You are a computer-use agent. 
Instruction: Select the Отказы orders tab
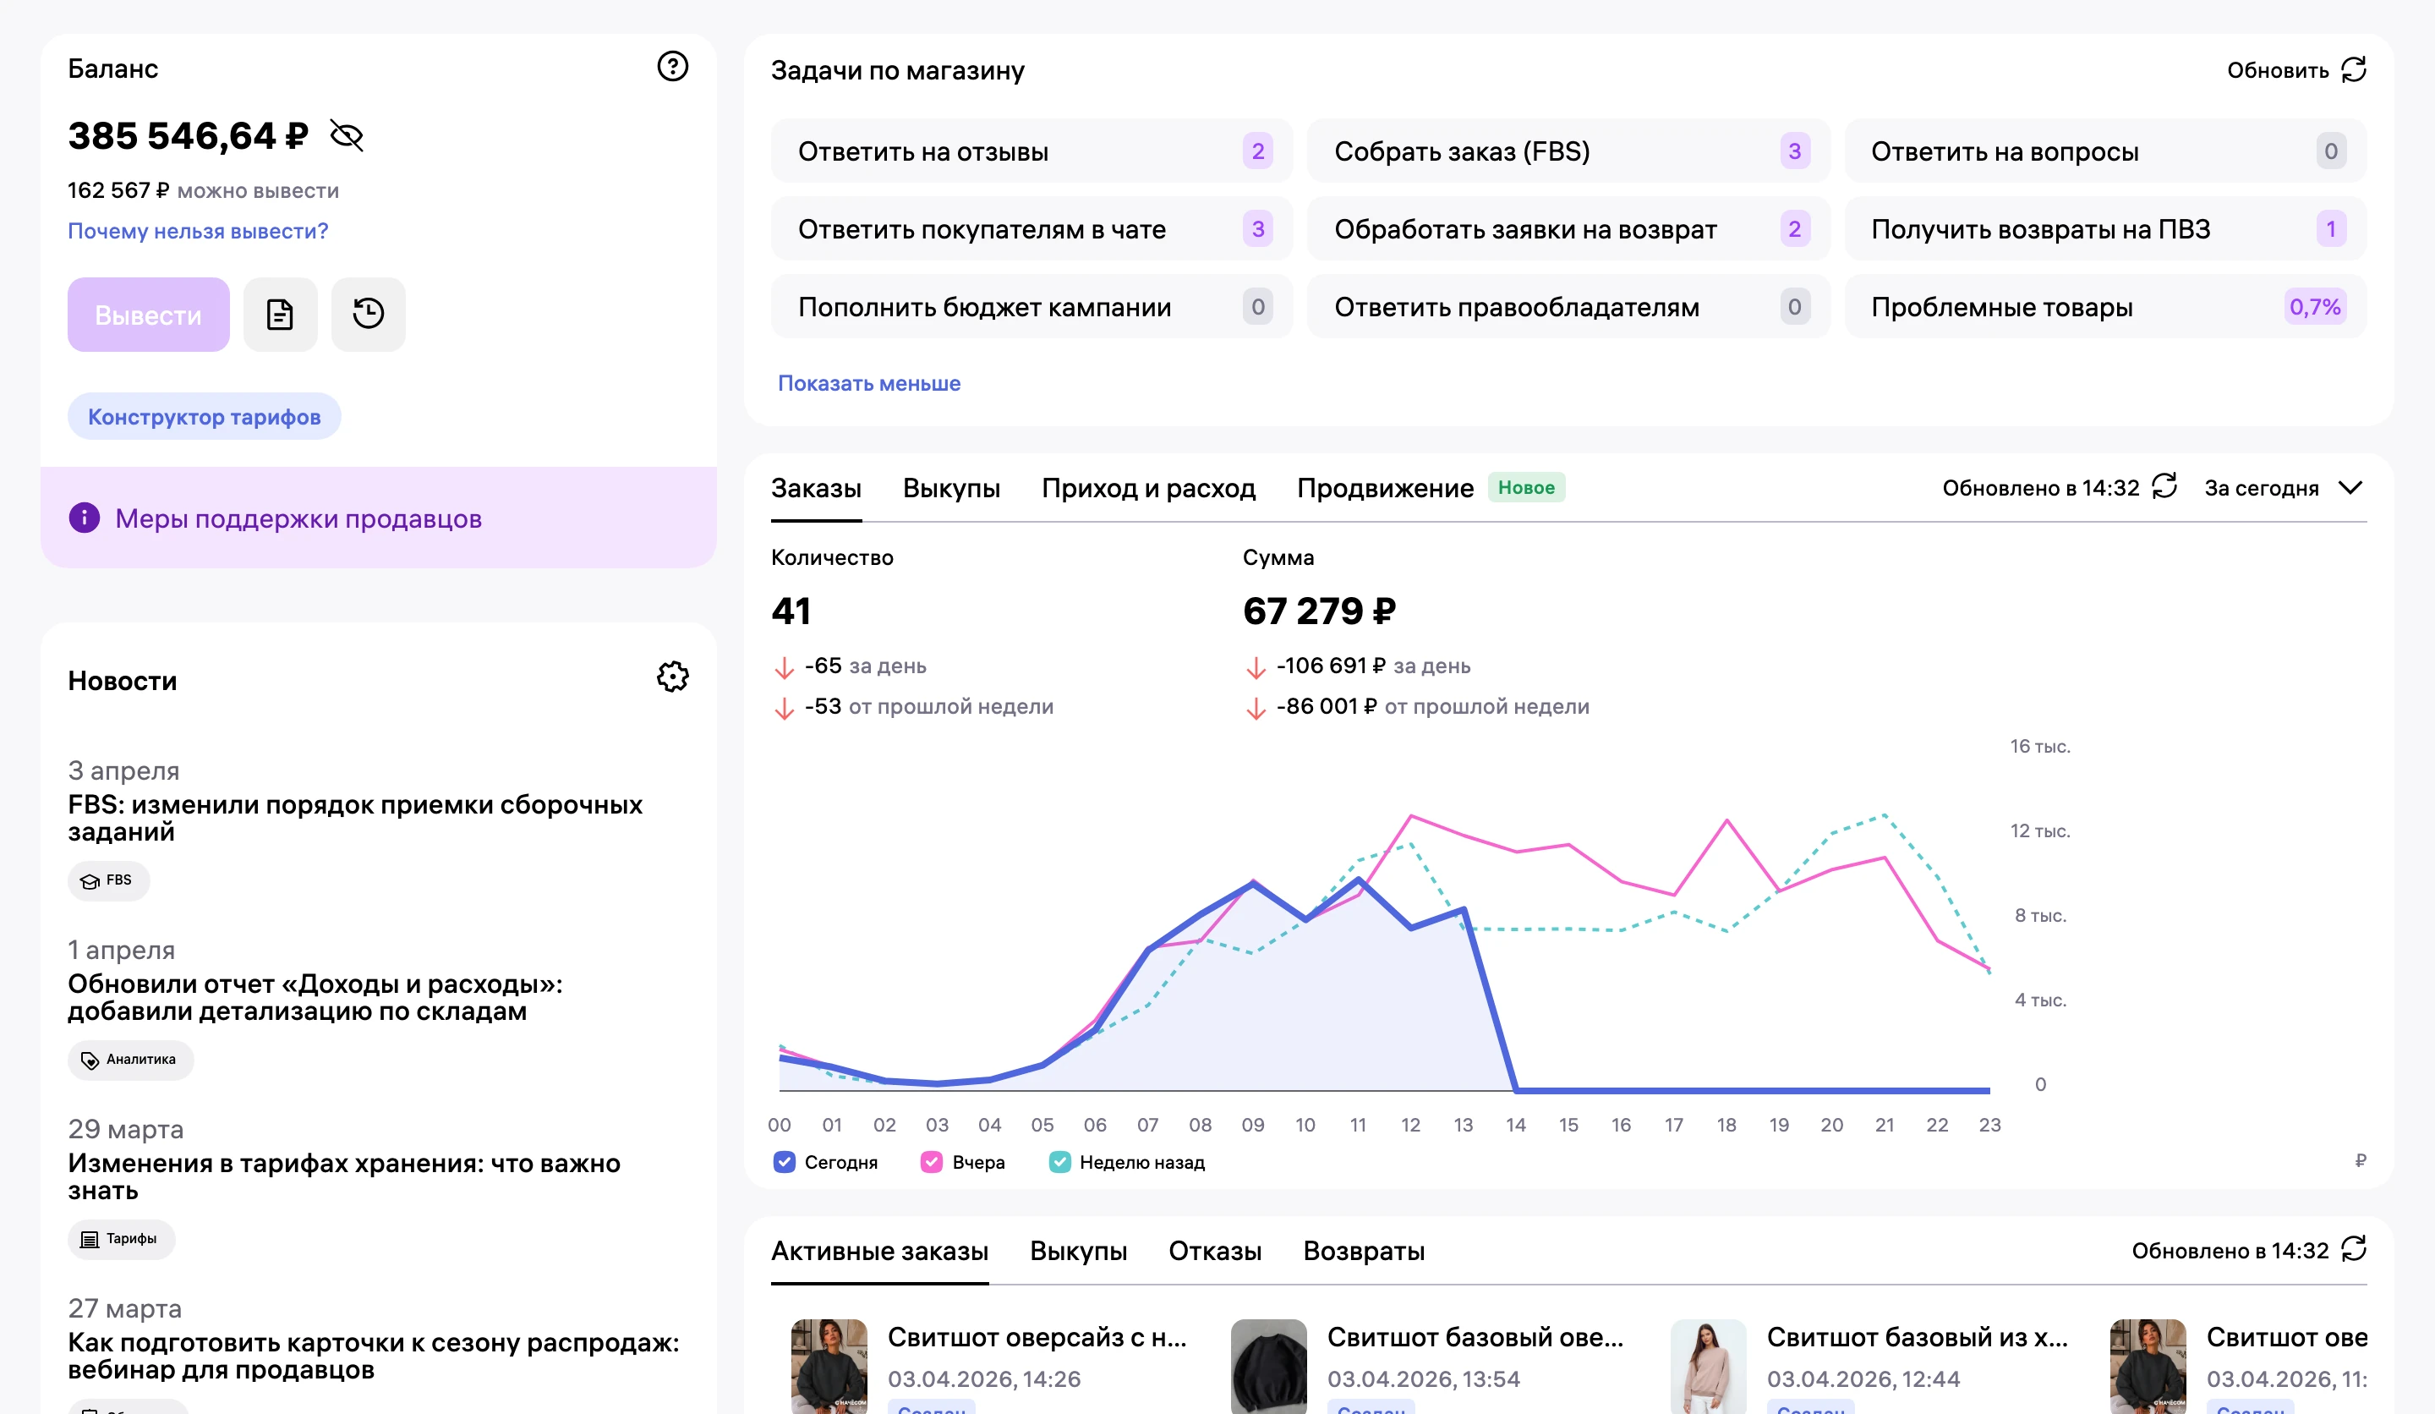[x=1215, y=1251]
